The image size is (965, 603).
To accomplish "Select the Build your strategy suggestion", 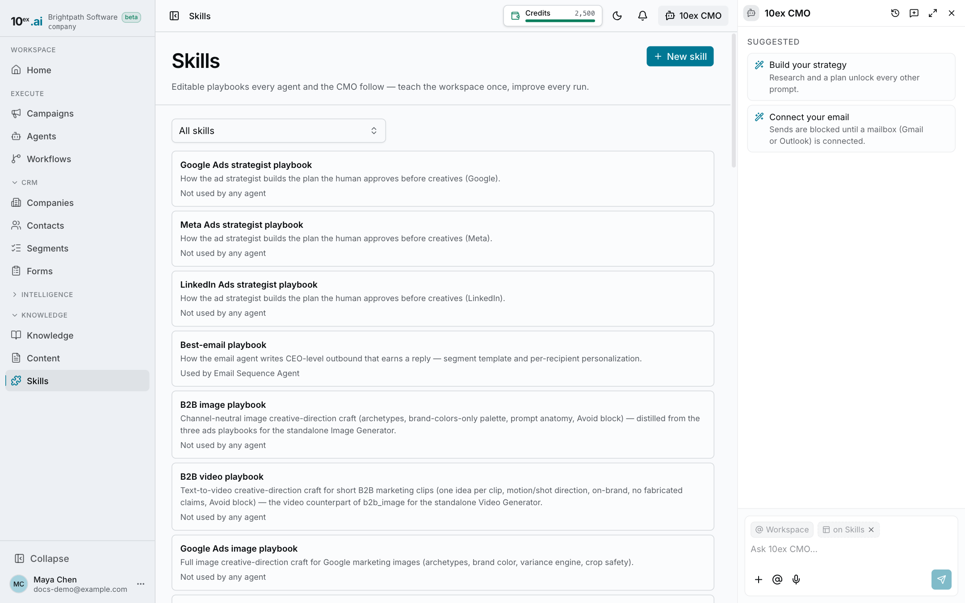I will pos(851,77).
